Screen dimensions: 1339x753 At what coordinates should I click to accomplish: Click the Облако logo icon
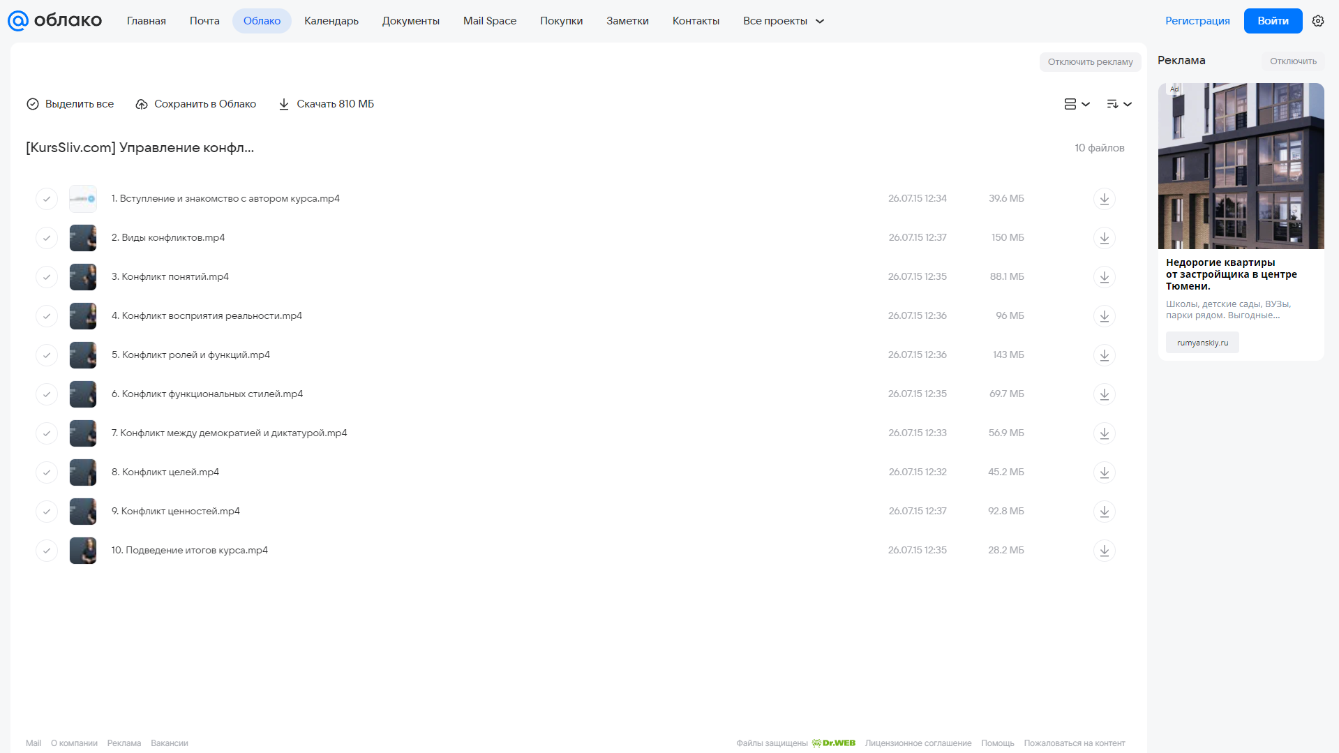click(x=18, y=21)
